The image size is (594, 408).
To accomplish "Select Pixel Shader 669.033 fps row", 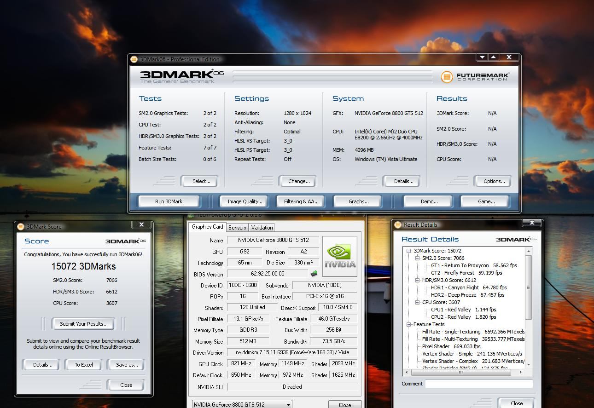I will (451, 346).
